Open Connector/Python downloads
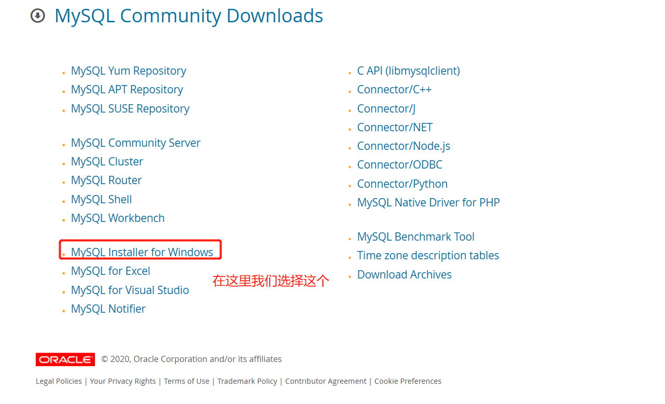Screen dimensions: 665x404 point(402,184)
